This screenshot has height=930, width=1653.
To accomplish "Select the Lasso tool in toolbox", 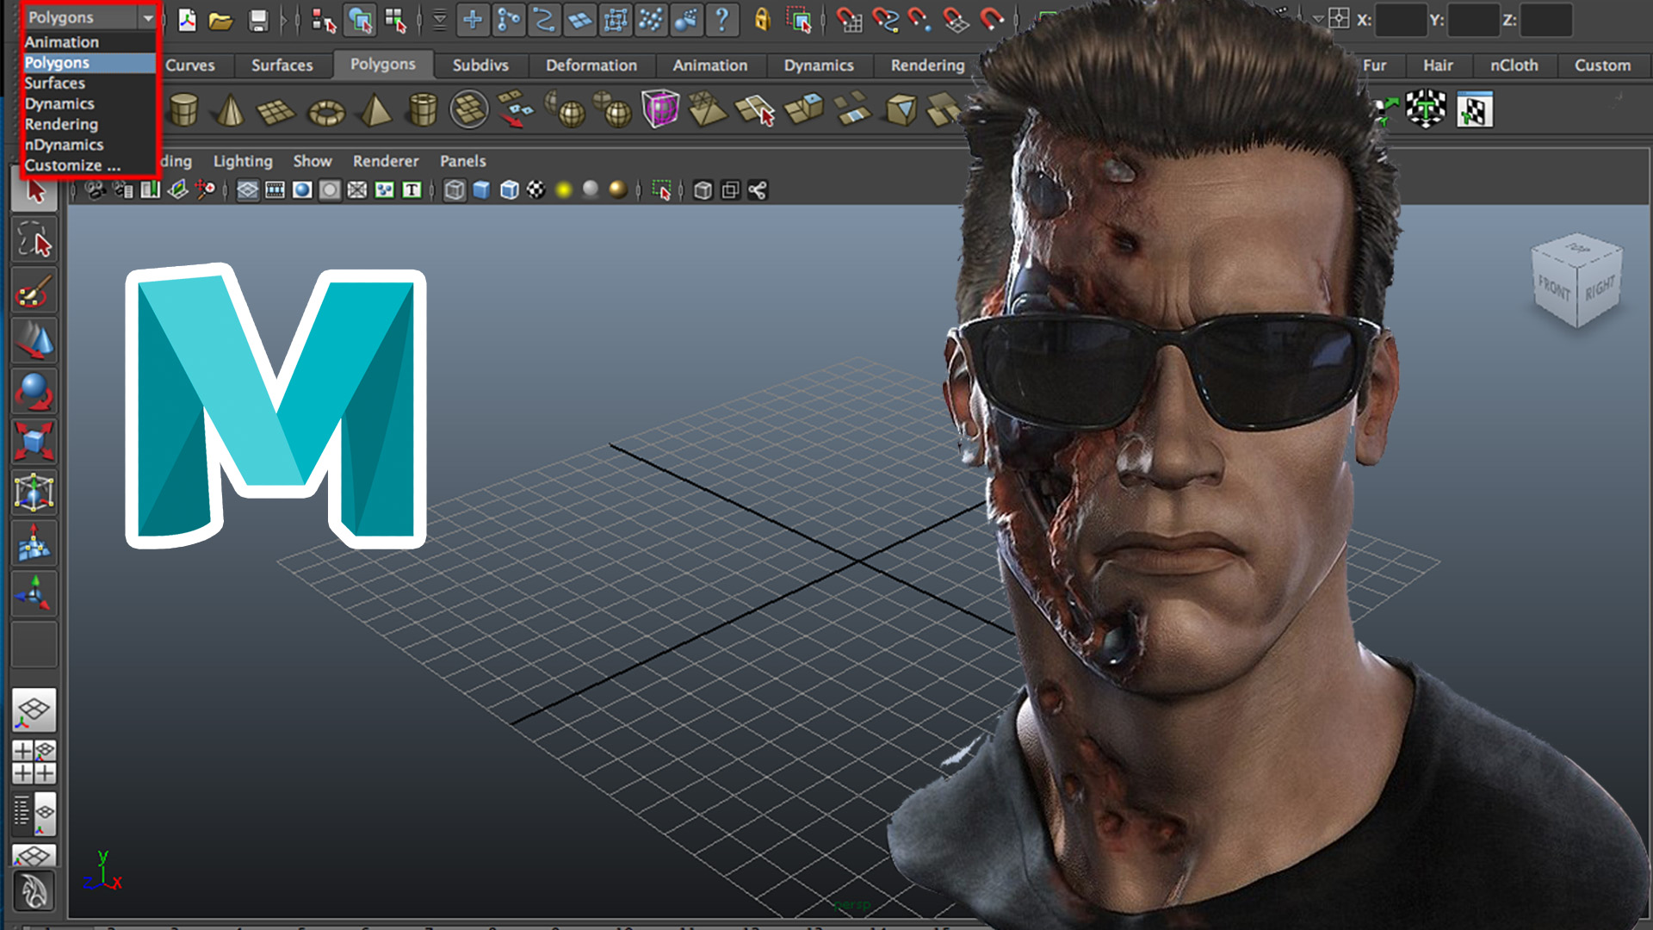I will (34, 241).
